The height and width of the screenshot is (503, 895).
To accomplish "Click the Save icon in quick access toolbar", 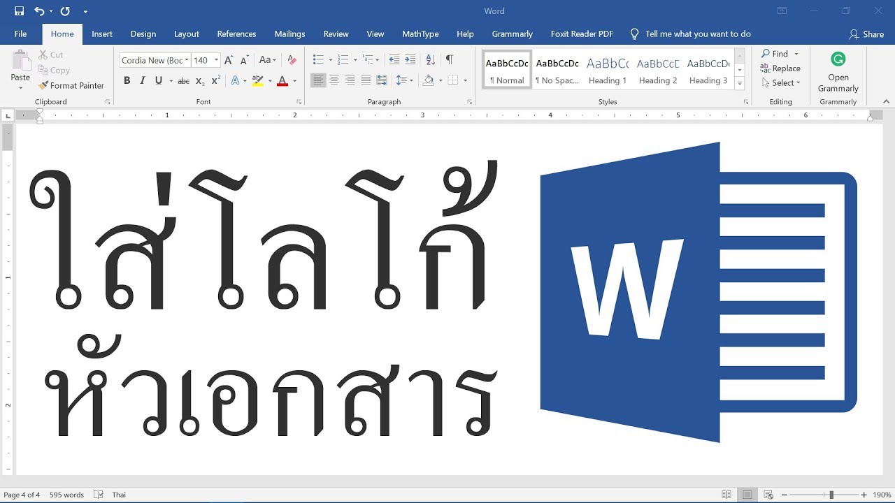I will coord(19,11).
